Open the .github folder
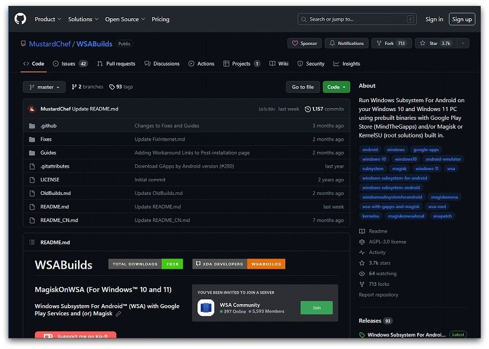 48,126
